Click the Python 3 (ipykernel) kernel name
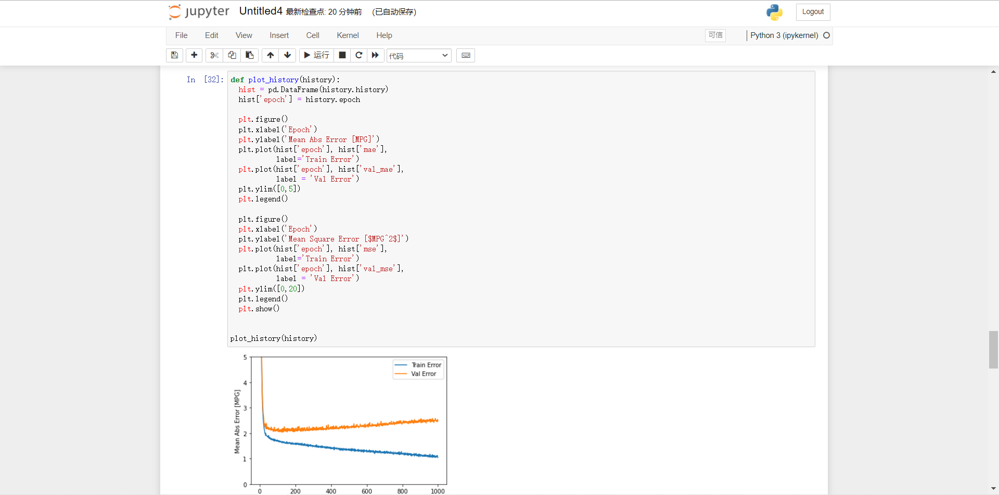999x495 pixels. 784,35
